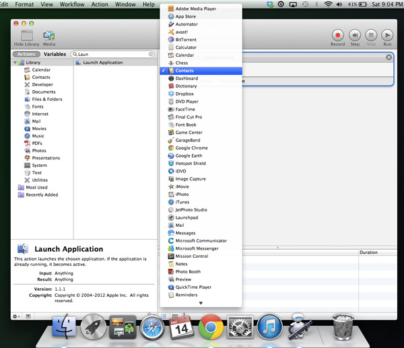404x348 pixels.
Task: Choose Calculator from the popup list
Action: [x=201, y=47]
